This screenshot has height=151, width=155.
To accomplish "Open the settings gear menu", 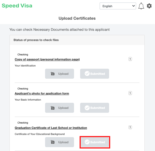I will pyautogui.click(x=149, y=6).
